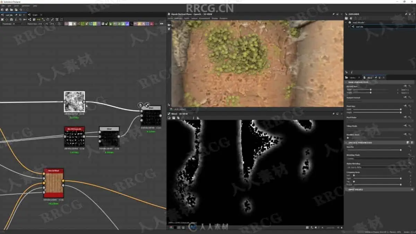Adjust the Pixel Size Width slider

[376, 110]
